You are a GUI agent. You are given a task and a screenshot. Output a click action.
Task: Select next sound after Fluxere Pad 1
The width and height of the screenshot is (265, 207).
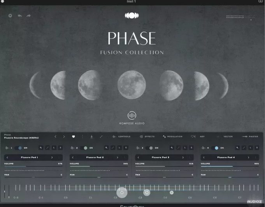tap(52, 157)
